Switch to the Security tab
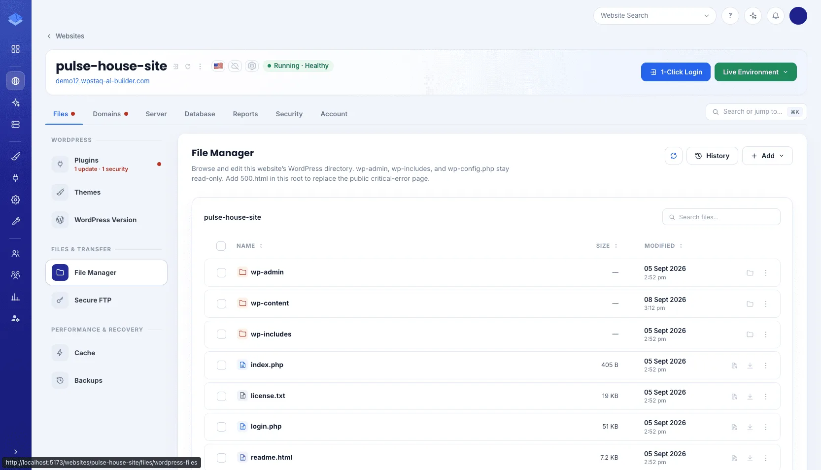 click(x=289, y=114)
